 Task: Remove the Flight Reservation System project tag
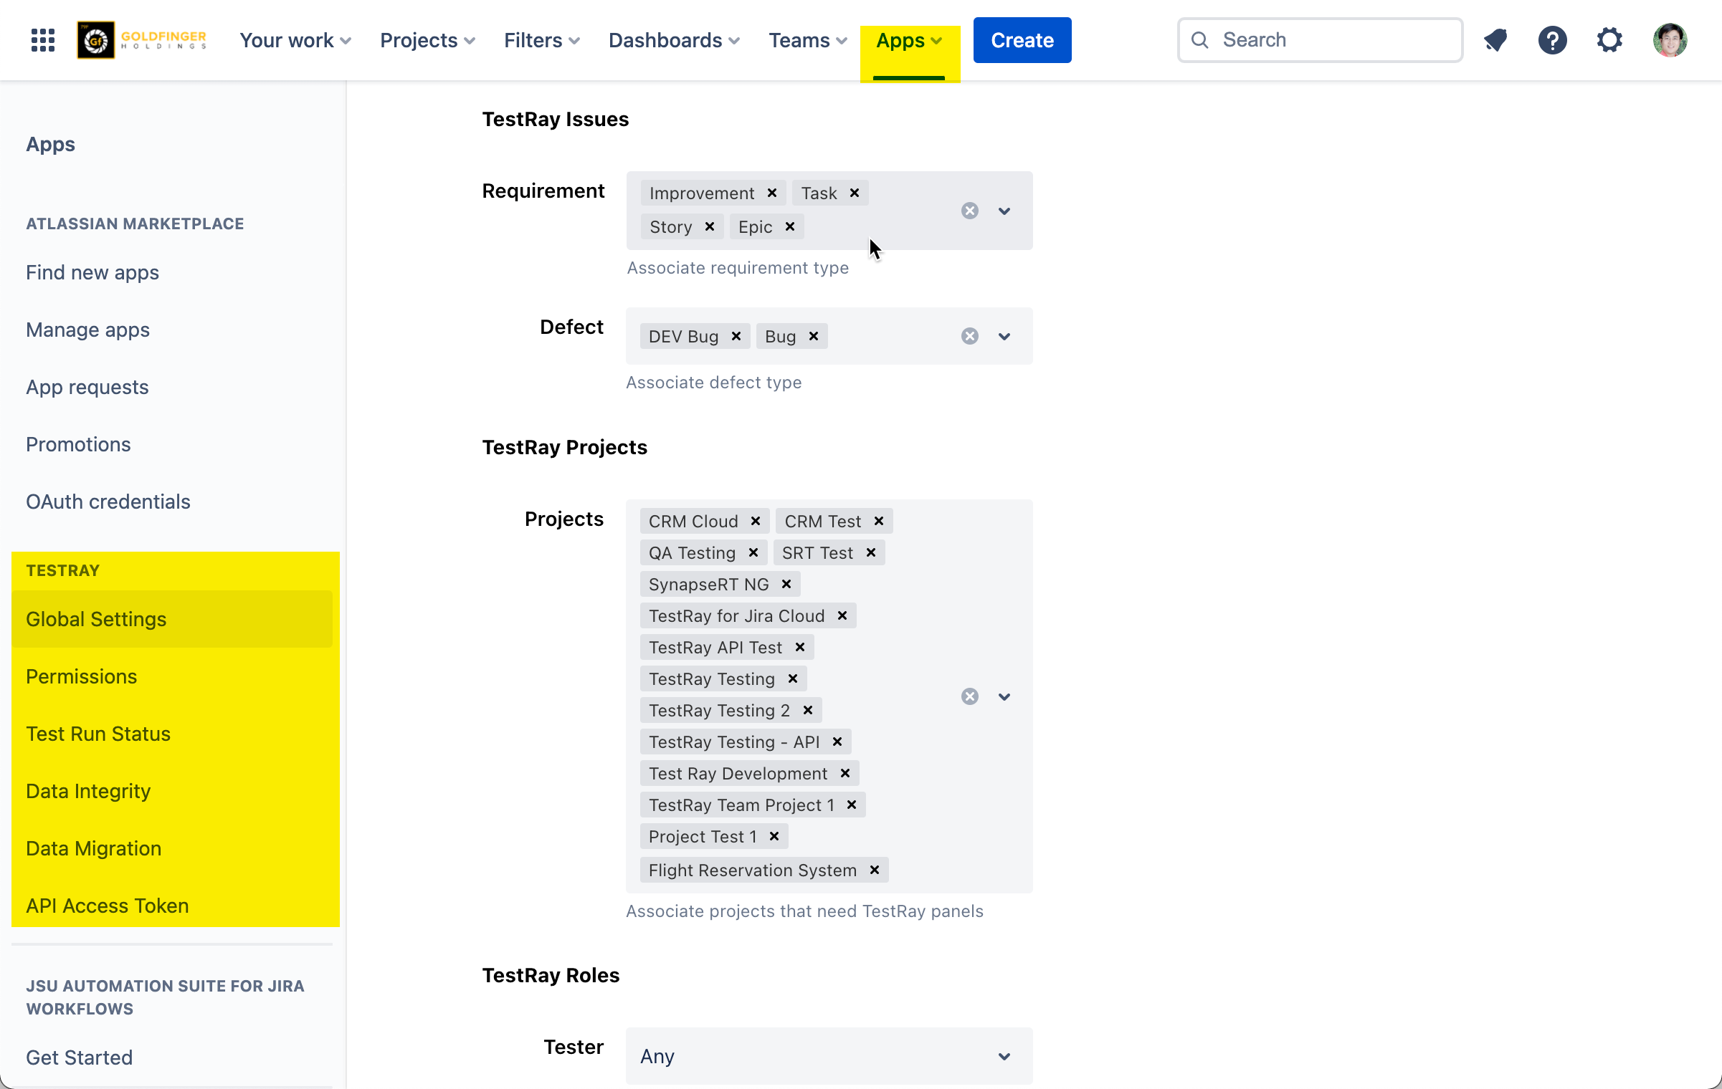[x=875, y=870]
